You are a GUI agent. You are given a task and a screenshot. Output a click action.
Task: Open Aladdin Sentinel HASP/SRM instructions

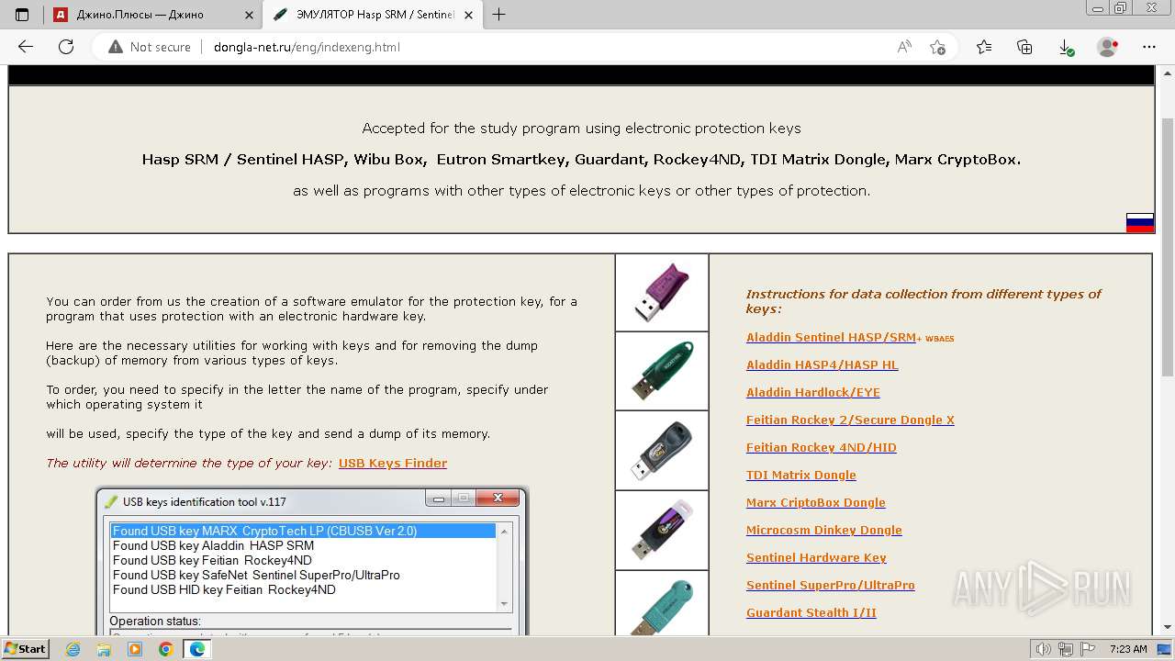tap(831, 337)
